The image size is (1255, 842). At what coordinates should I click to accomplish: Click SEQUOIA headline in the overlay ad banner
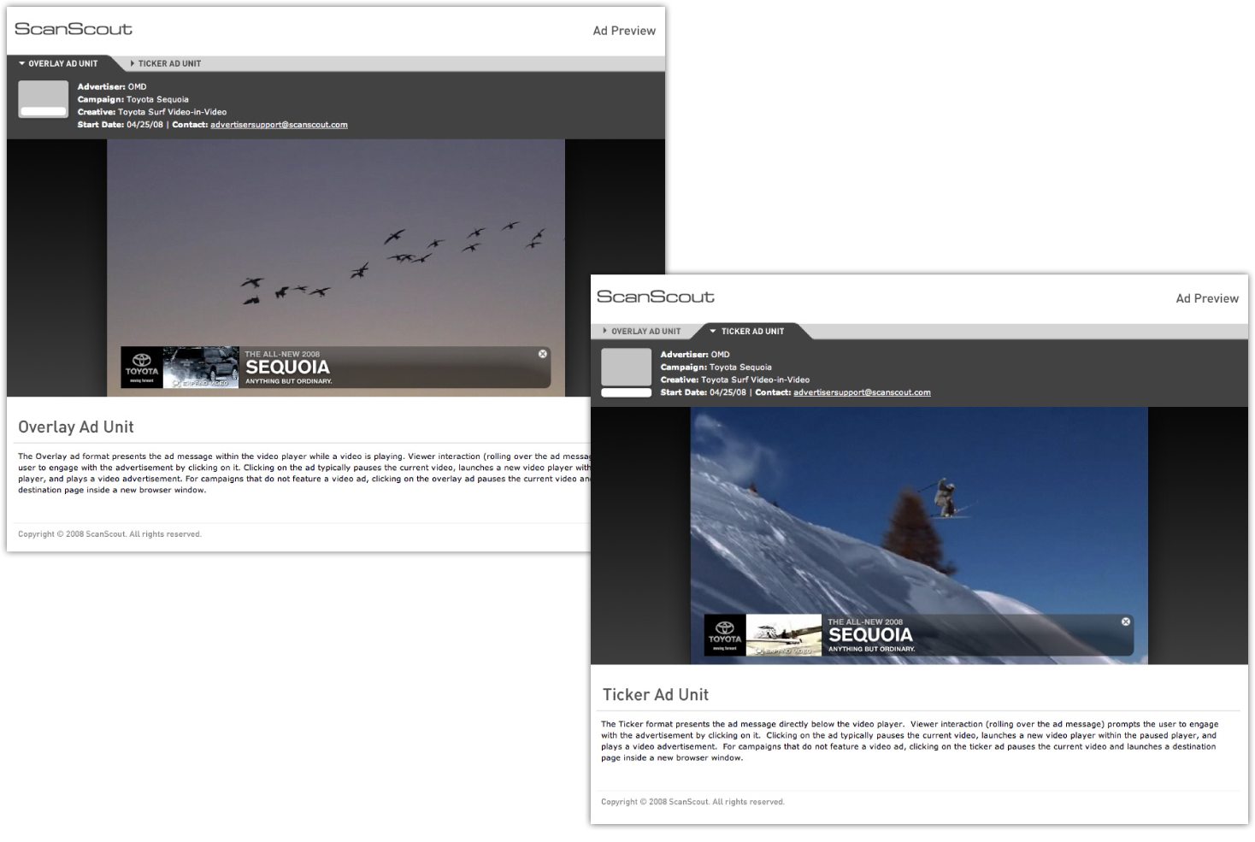pyautogui.click(x=287, y=368)
